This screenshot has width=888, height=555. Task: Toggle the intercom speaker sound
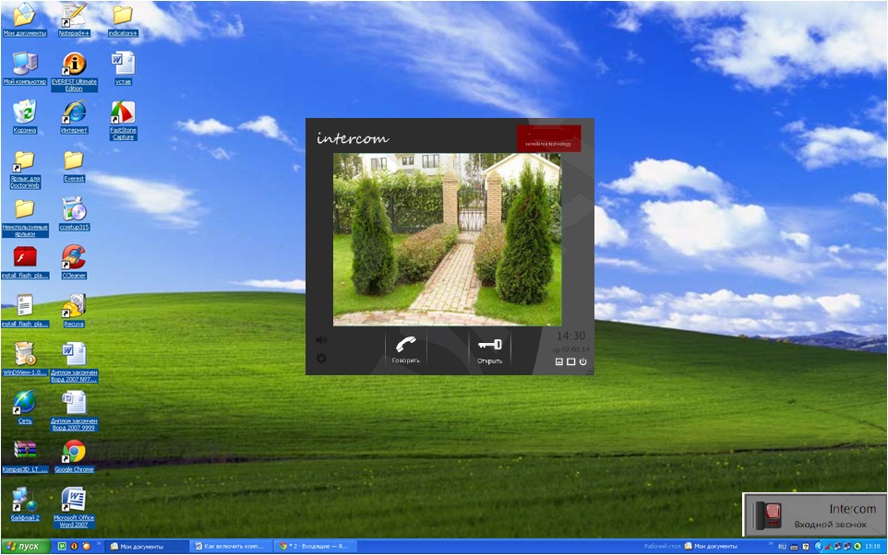click(x=321, y=340)
